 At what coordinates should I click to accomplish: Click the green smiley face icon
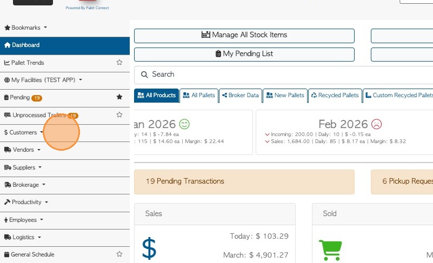[x=184, y=124]
